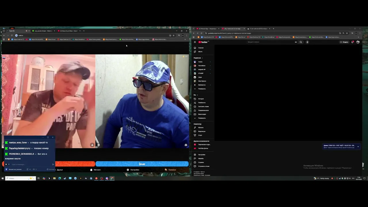This screenshot has height=207, width=368.
Task: Open Музыка in the Навигатор section
Action: [203, 128]
